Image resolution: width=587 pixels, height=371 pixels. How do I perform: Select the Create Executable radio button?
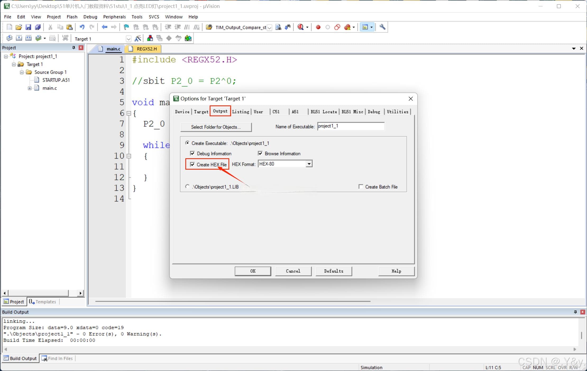[187, 143]
